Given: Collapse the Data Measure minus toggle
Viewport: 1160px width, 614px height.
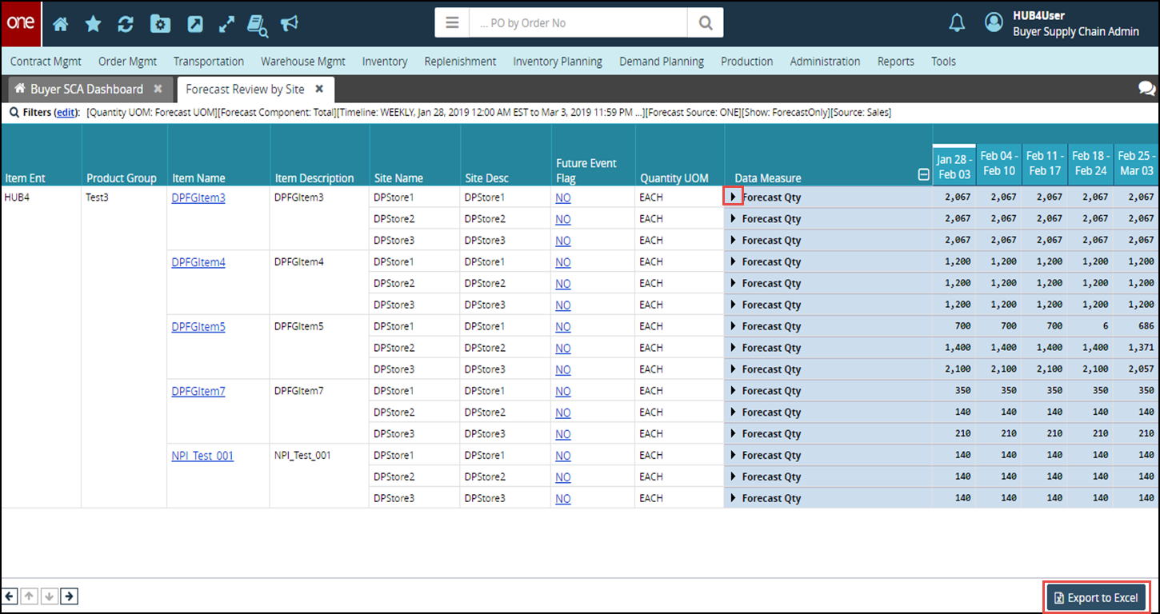Looking at the screenshot, I should coord(923,176).
